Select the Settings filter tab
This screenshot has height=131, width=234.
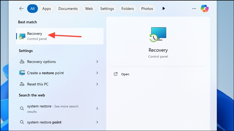click(x=107, y=9)
